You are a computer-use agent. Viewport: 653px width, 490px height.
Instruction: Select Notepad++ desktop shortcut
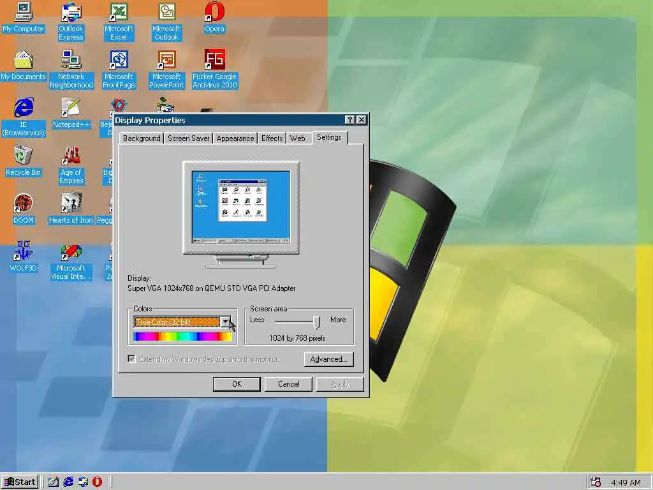71,114
